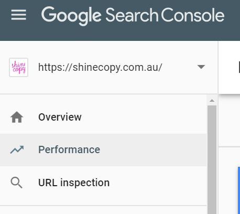240x214 pixels.
Task: Click blank area right of Overview label
Action: tap(144, 117)
